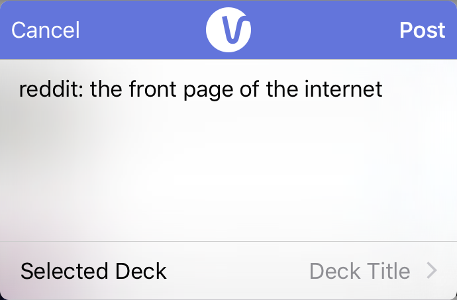
Task: Tap the circular app logo in the header
Action: (x=228, y=30)
